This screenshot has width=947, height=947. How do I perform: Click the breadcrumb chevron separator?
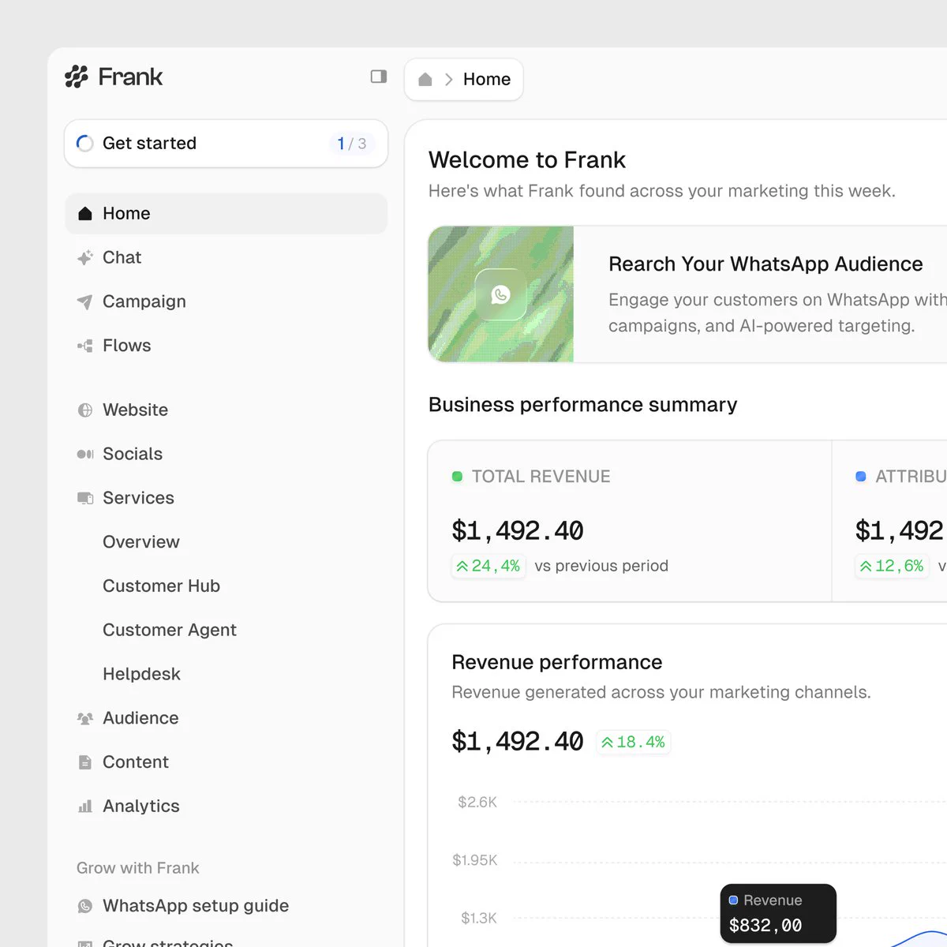[448, 80]
